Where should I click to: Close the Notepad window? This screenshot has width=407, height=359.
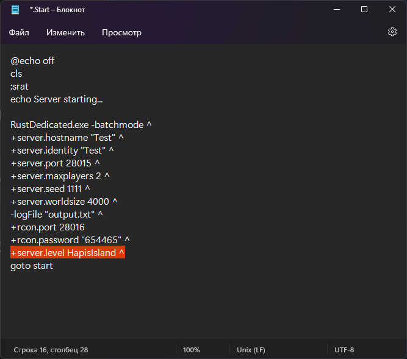(392, 10)
